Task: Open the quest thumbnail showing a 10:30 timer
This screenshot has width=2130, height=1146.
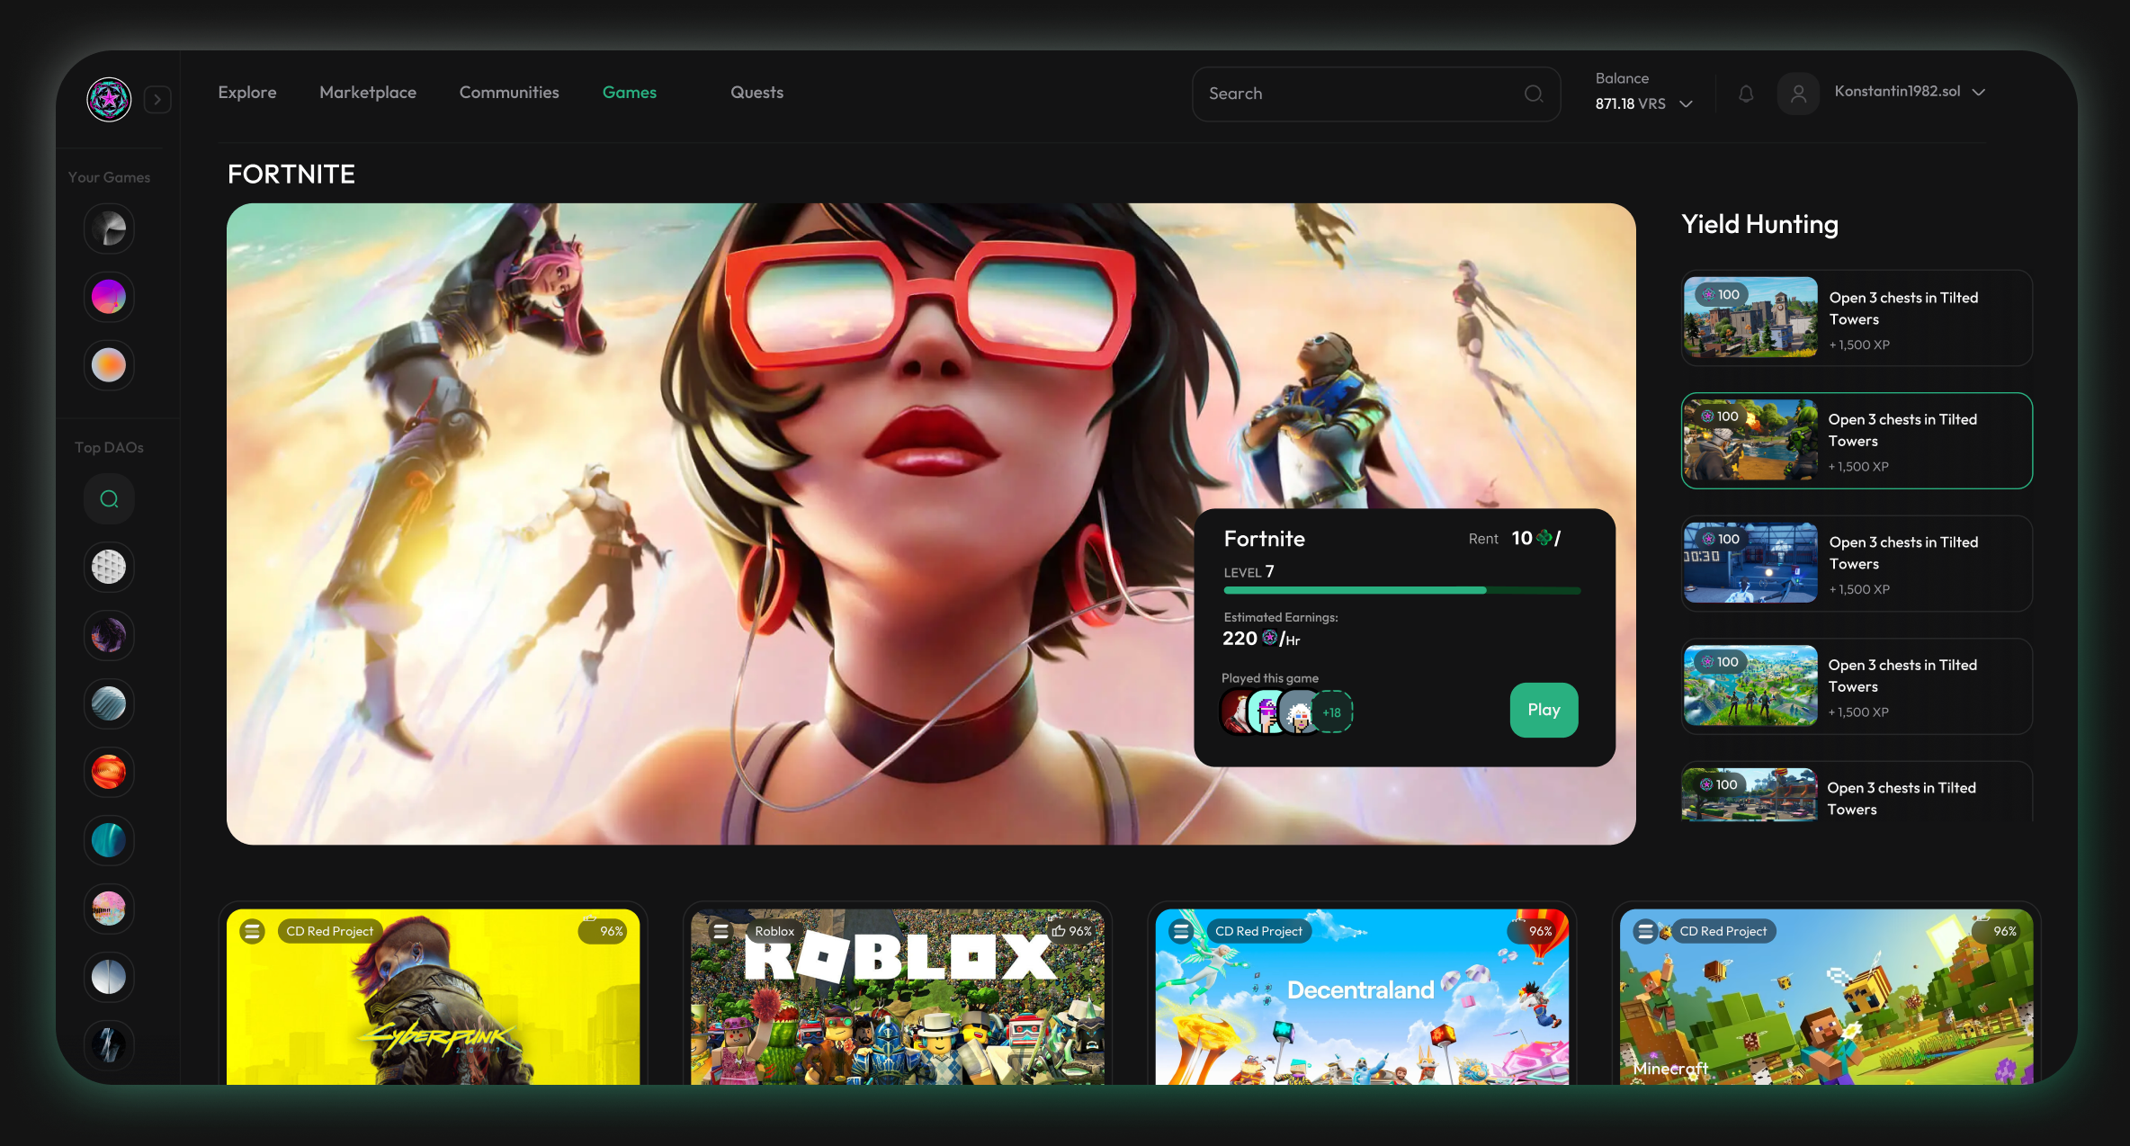Action: click(x=1750, y=563)
